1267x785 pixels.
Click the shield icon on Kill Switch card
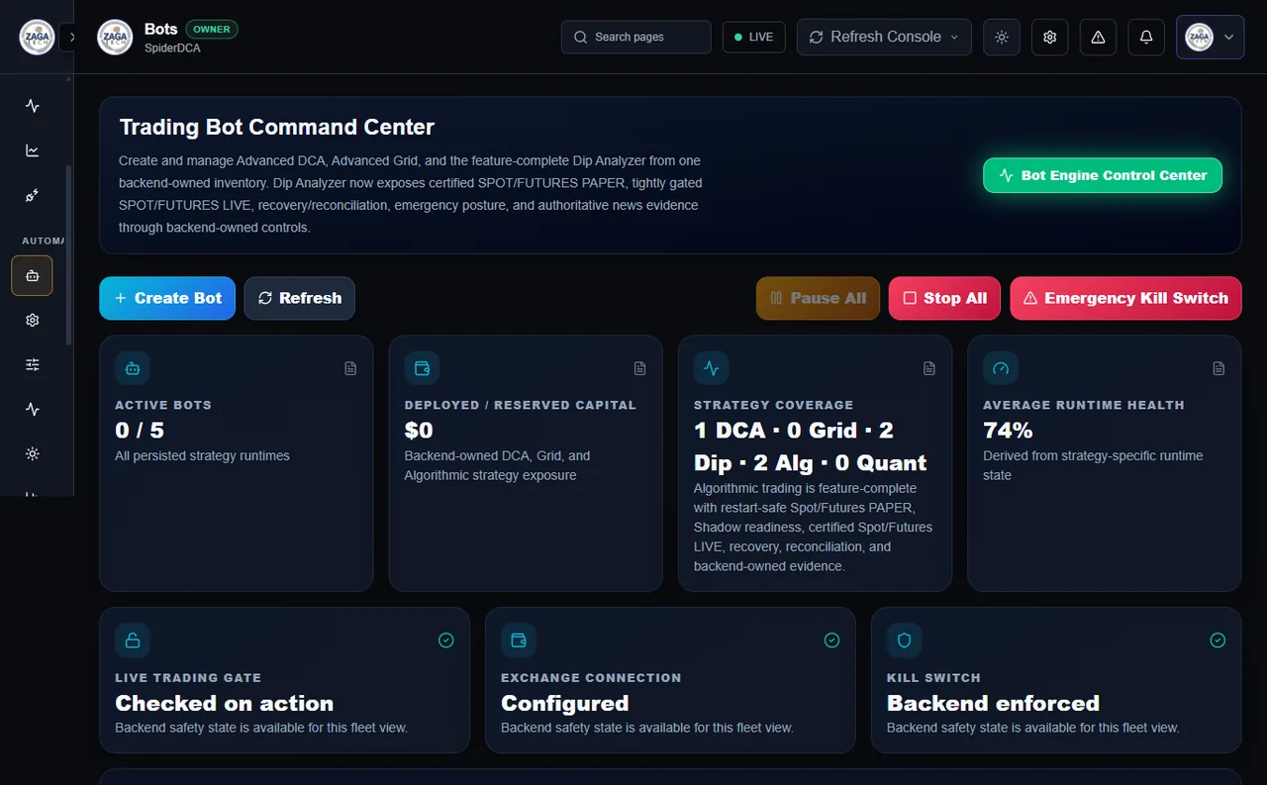click(904, 640)
